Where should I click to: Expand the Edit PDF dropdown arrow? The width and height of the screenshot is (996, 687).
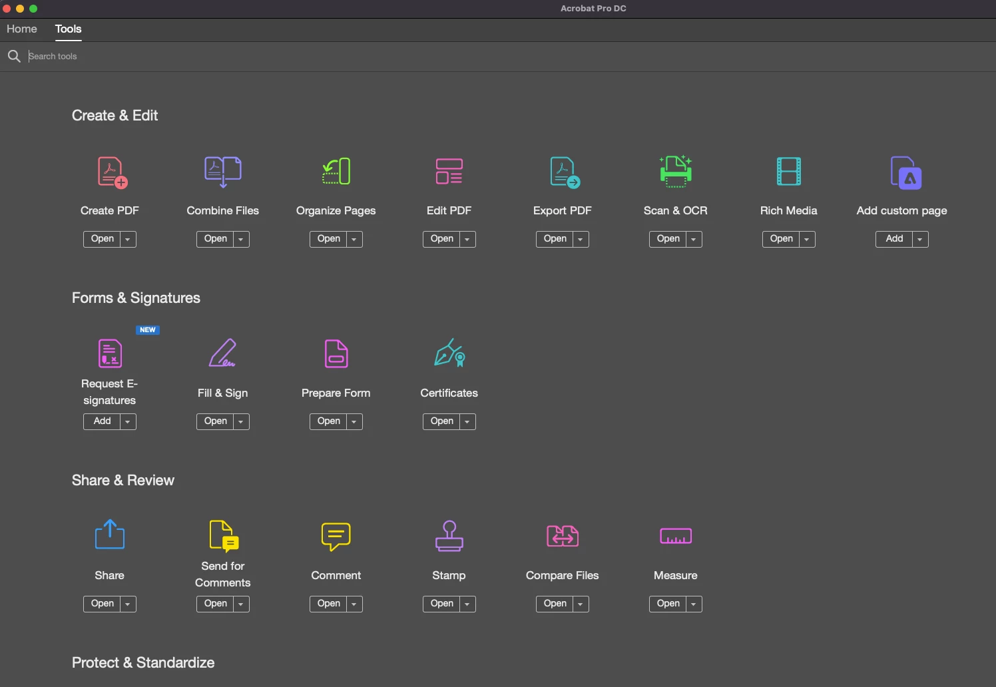[x=467, y=239]
